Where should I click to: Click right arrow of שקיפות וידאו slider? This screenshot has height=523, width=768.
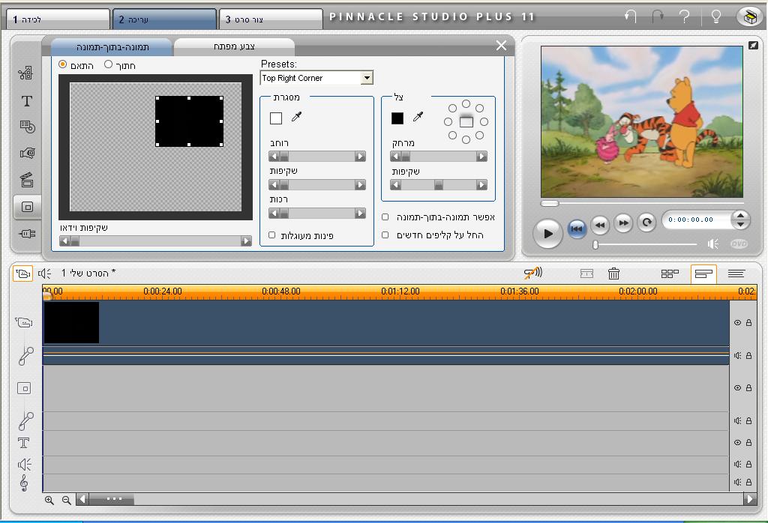point(246,241)
